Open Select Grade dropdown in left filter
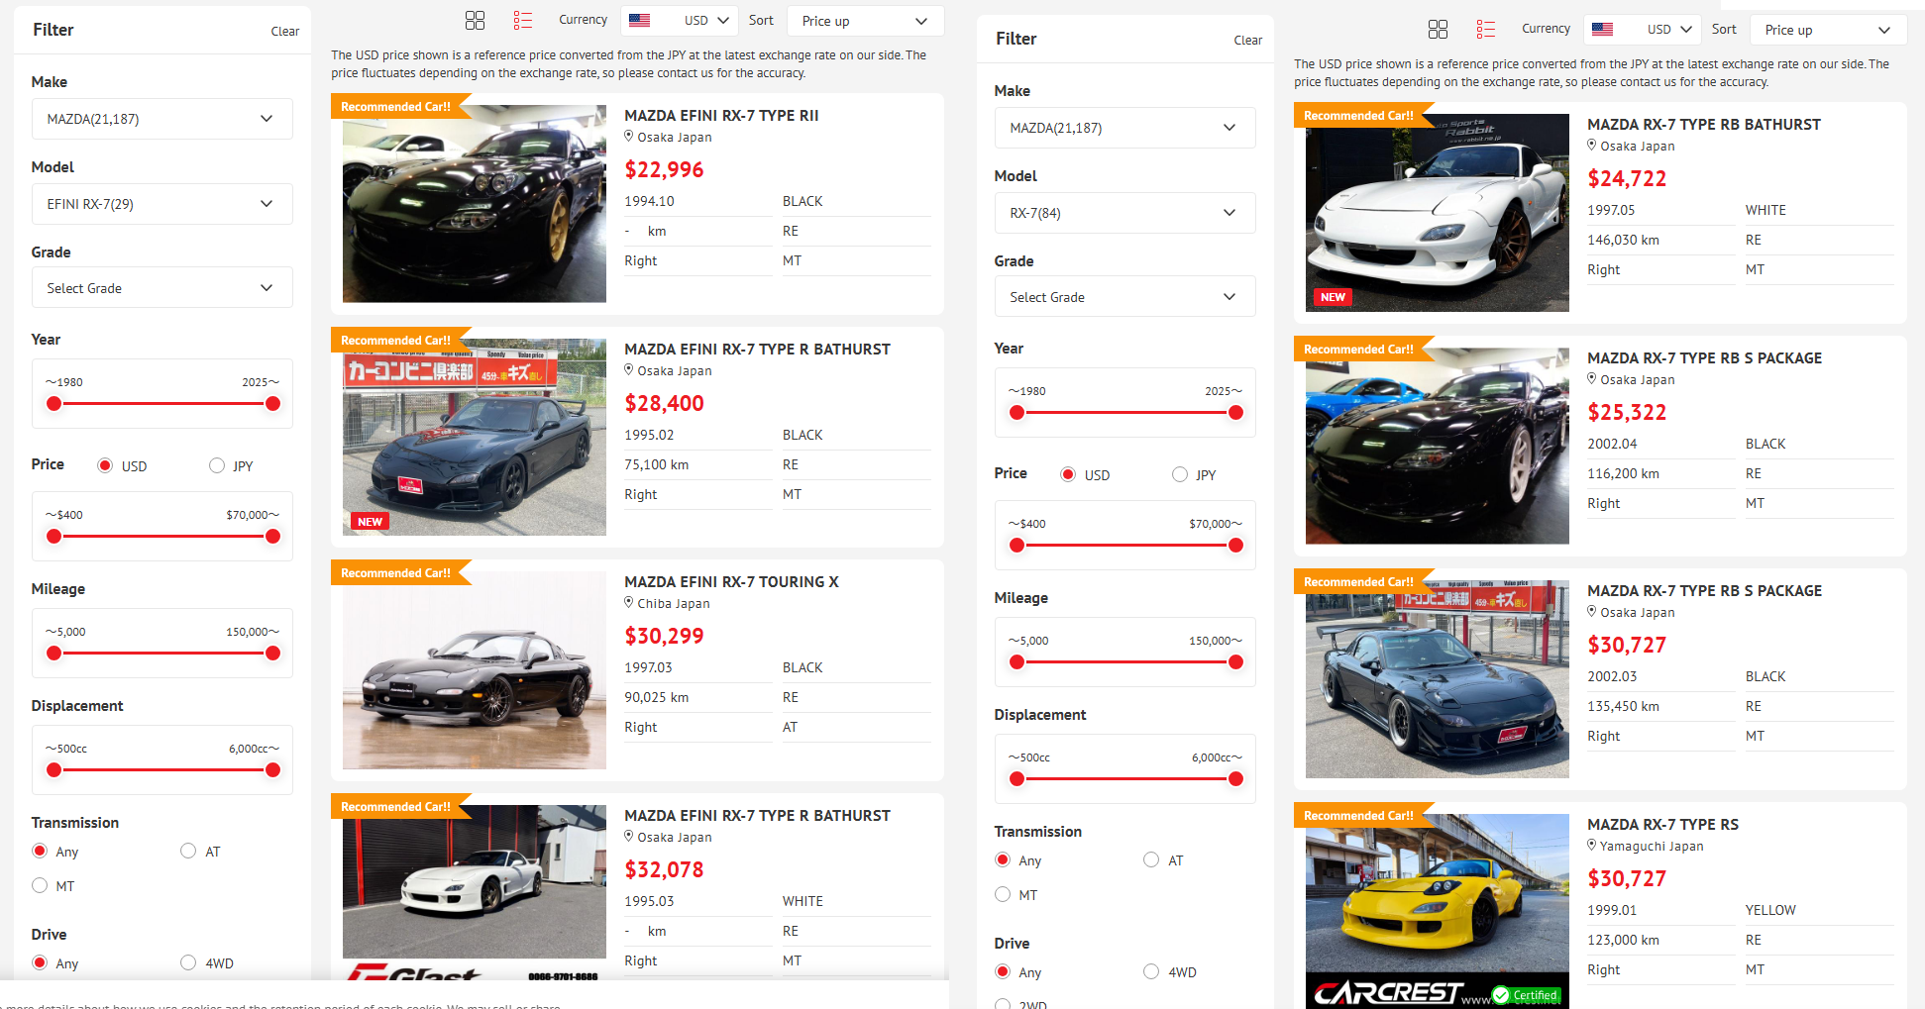 point(162,288)
